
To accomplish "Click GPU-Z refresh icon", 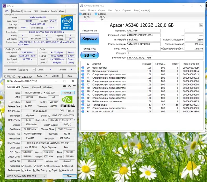I will pyautogui.click(x=69, y=86).
